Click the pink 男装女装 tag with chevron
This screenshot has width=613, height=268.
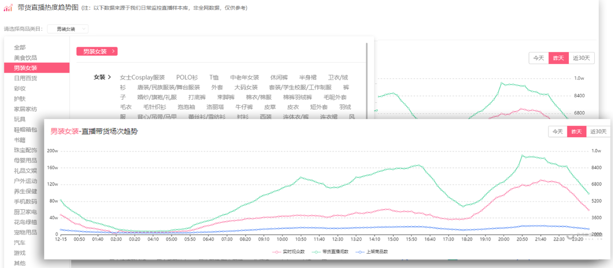(97, 51)
